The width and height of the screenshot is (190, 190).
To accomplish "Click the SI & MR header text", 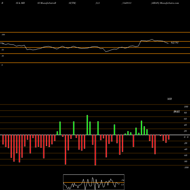I will [x=20, y=3].
